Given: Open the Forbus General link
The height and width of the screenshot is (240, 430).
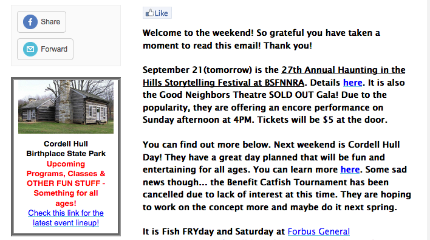Looking at the screenshot, I should pos(319,231).
